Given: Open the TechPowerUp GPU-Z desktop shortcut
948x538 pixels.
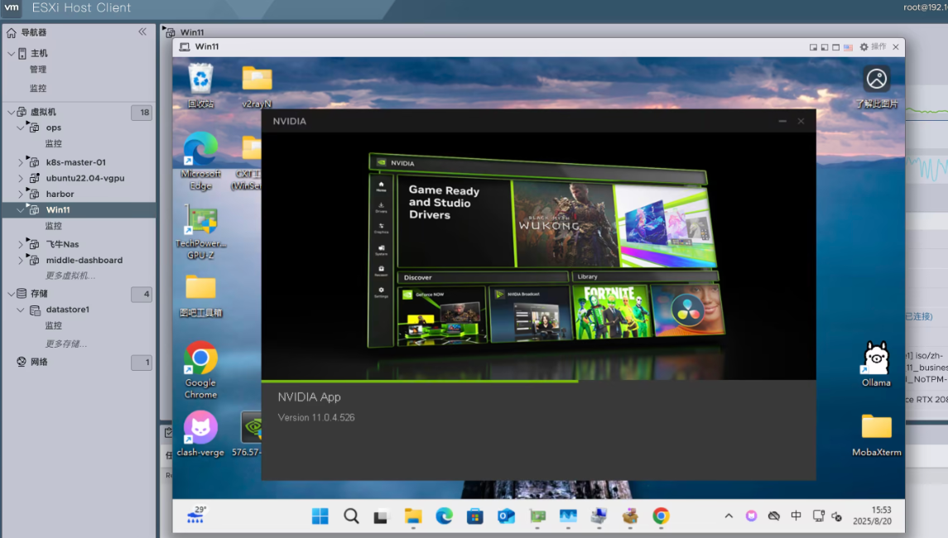Looking at the screenshot, I should [x=200, y=233].
